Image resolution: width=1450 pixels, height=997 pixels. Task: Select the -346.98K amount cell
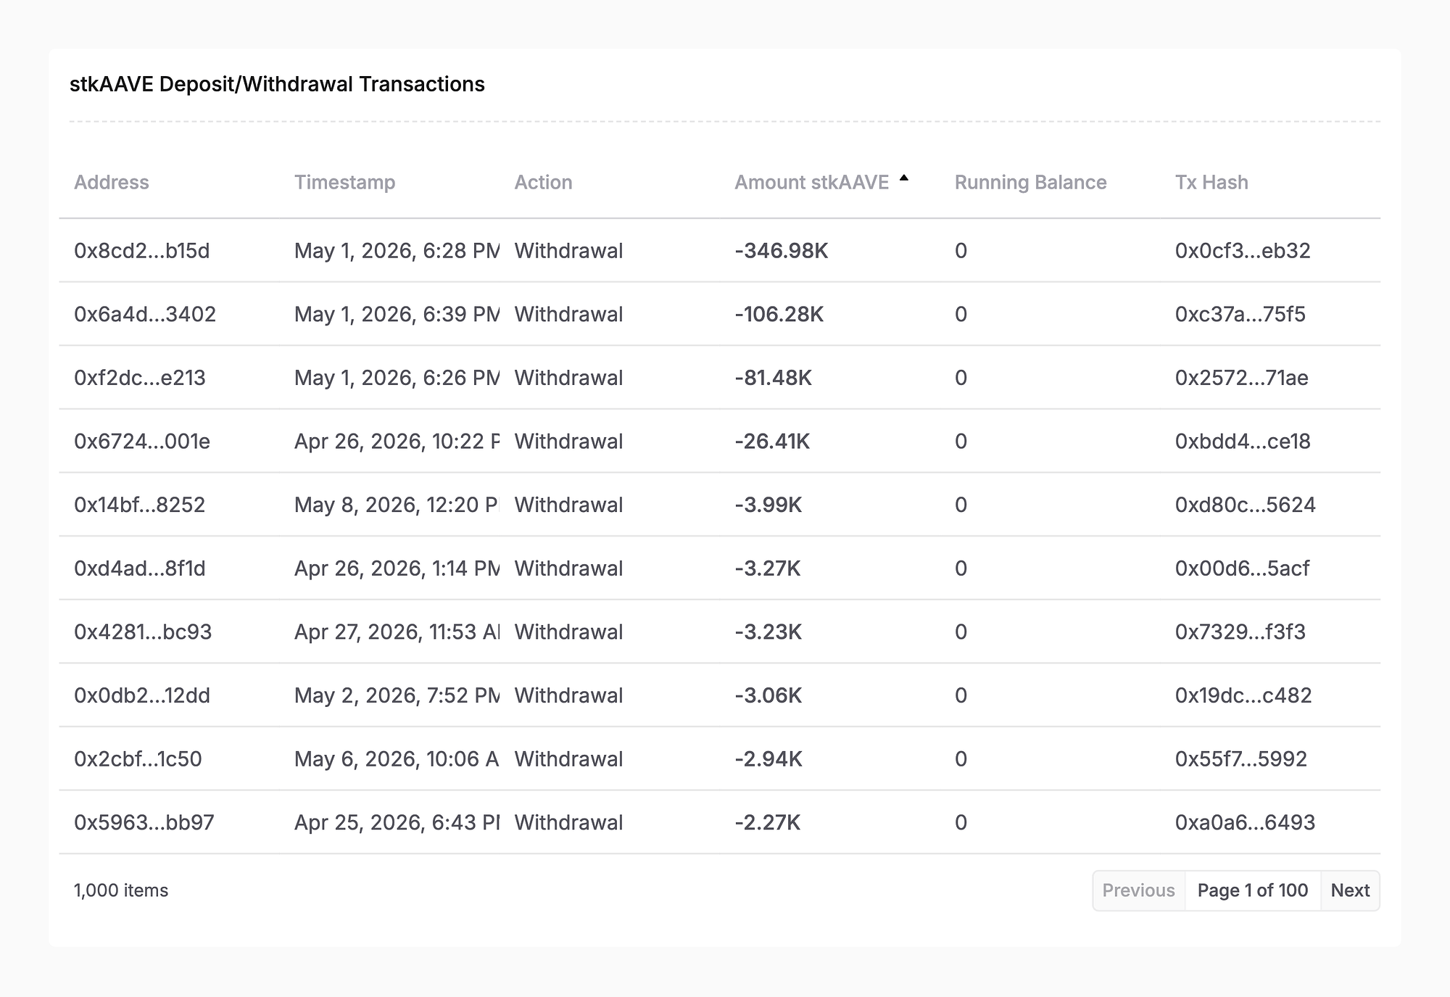tap(782, 251)
